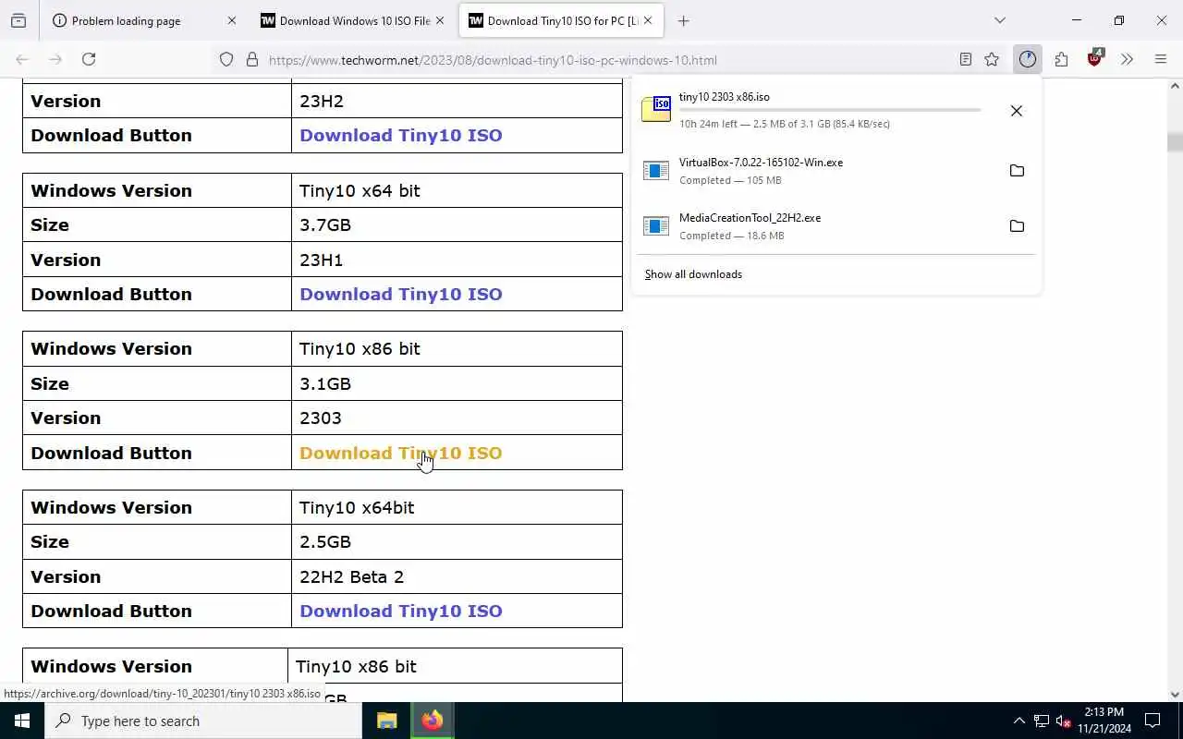Click the page vertical scrollbar thumb
Viewport: 1183px width, 739px height.
click(x=1175, y=141)
